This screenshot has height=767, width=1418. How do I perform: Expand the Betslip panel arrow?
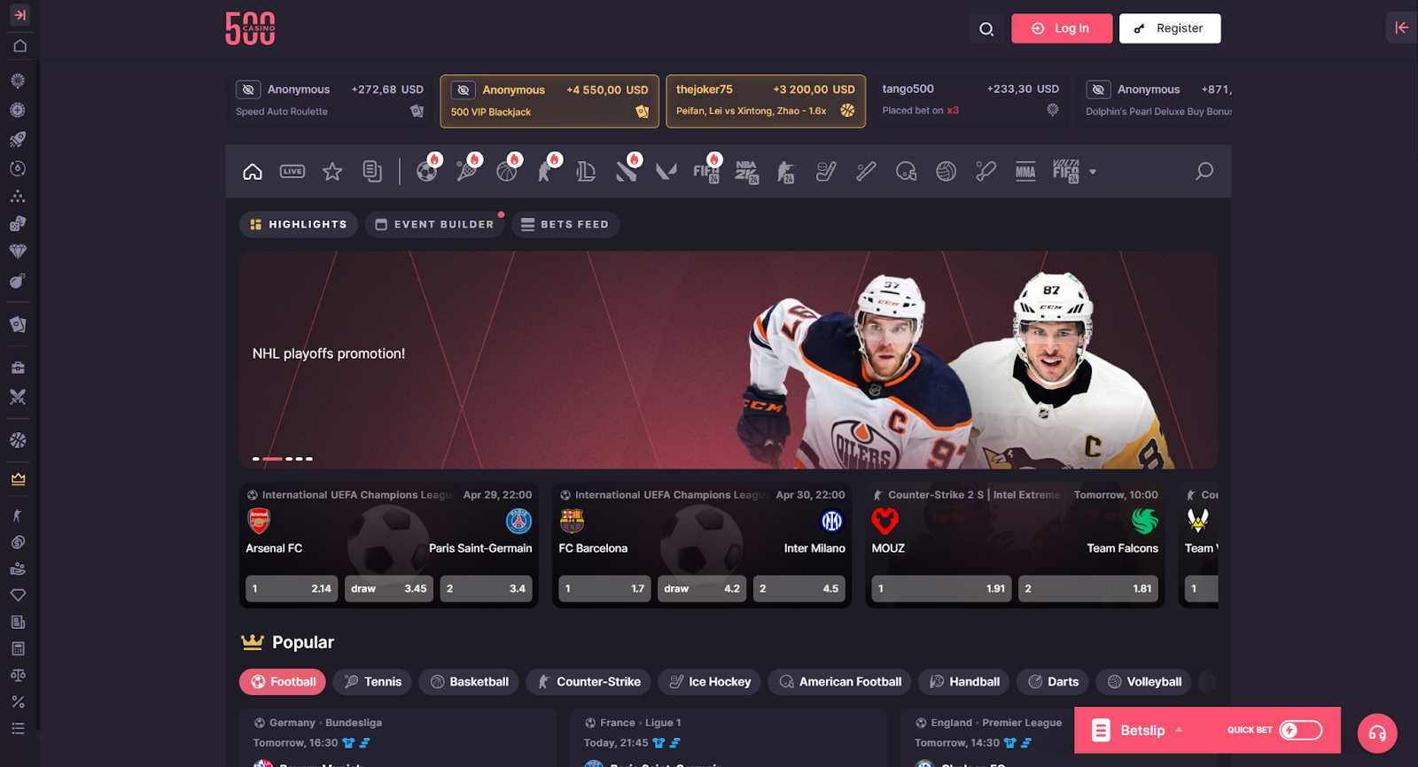(x=1179, y=730)
